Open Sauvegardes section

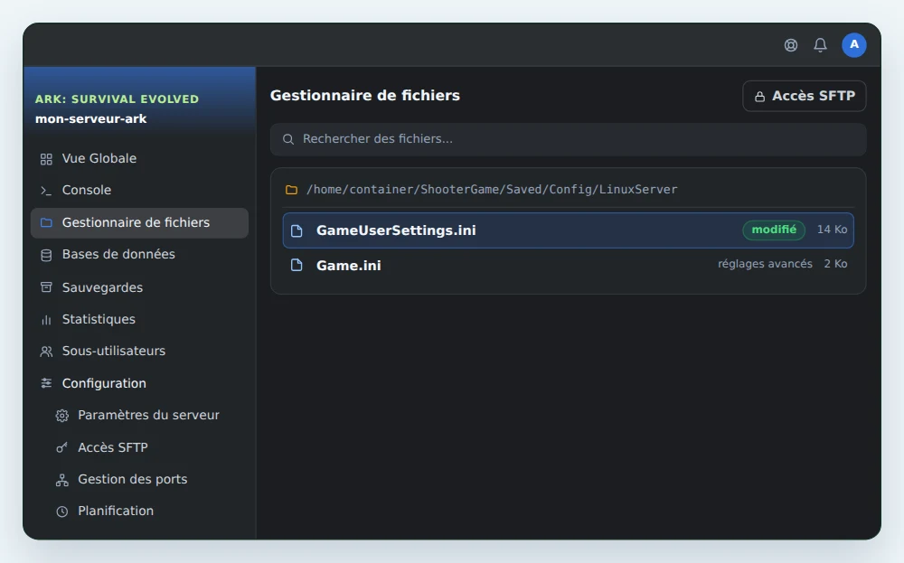tap(139, 287)
